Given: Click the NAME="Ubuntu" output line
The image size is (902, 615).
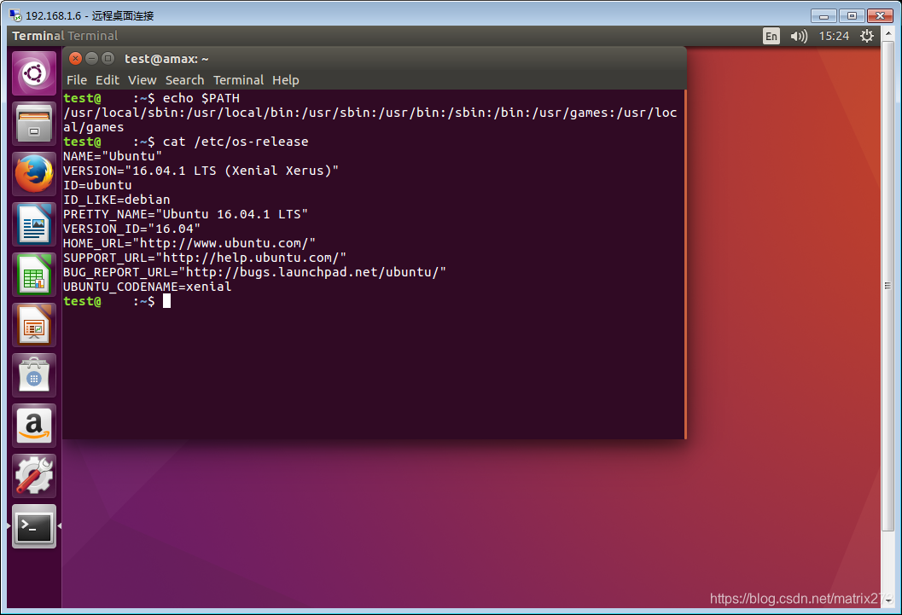Looking at the screenshot, I should click(112, 156).
